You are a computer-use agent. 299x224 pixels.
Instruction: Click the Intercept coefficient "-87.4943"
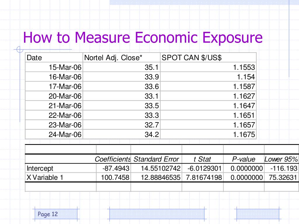coord(114,168)
